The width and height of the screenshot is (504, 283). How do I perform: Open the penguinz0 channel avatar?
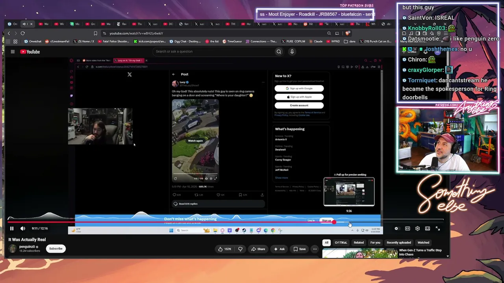(13, 248)
